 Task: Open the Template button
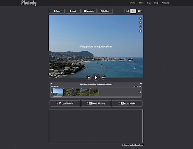click(89, 11)
